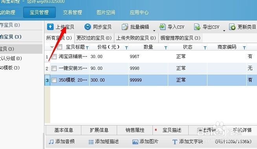The image size is (257, 149).
Task: Check the box for row 350模板 20…
Action: [54, 80]
